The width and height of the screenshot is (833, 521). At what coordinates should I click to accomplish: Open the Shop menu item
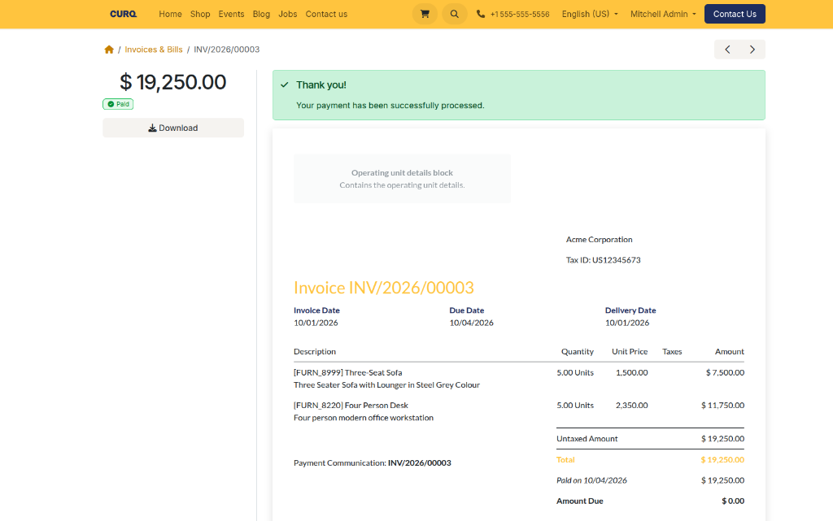[x=200, y=14]
